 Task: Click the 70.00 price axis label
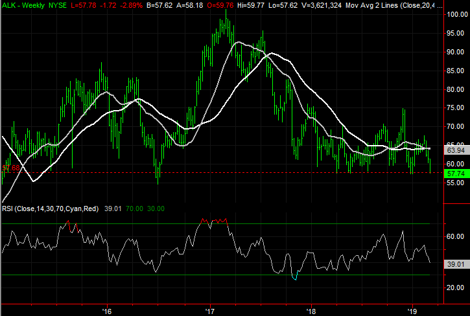tap(456, 126)
